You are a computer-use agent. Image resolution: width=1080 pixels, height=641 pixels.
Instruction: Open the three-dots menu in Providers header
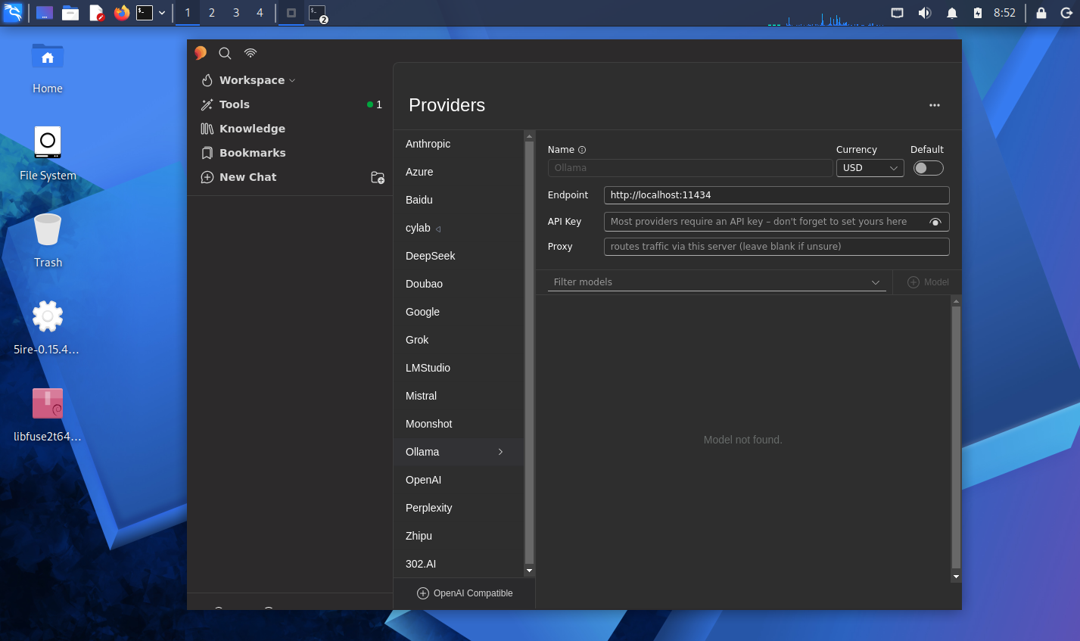click(x=935, y=105)
